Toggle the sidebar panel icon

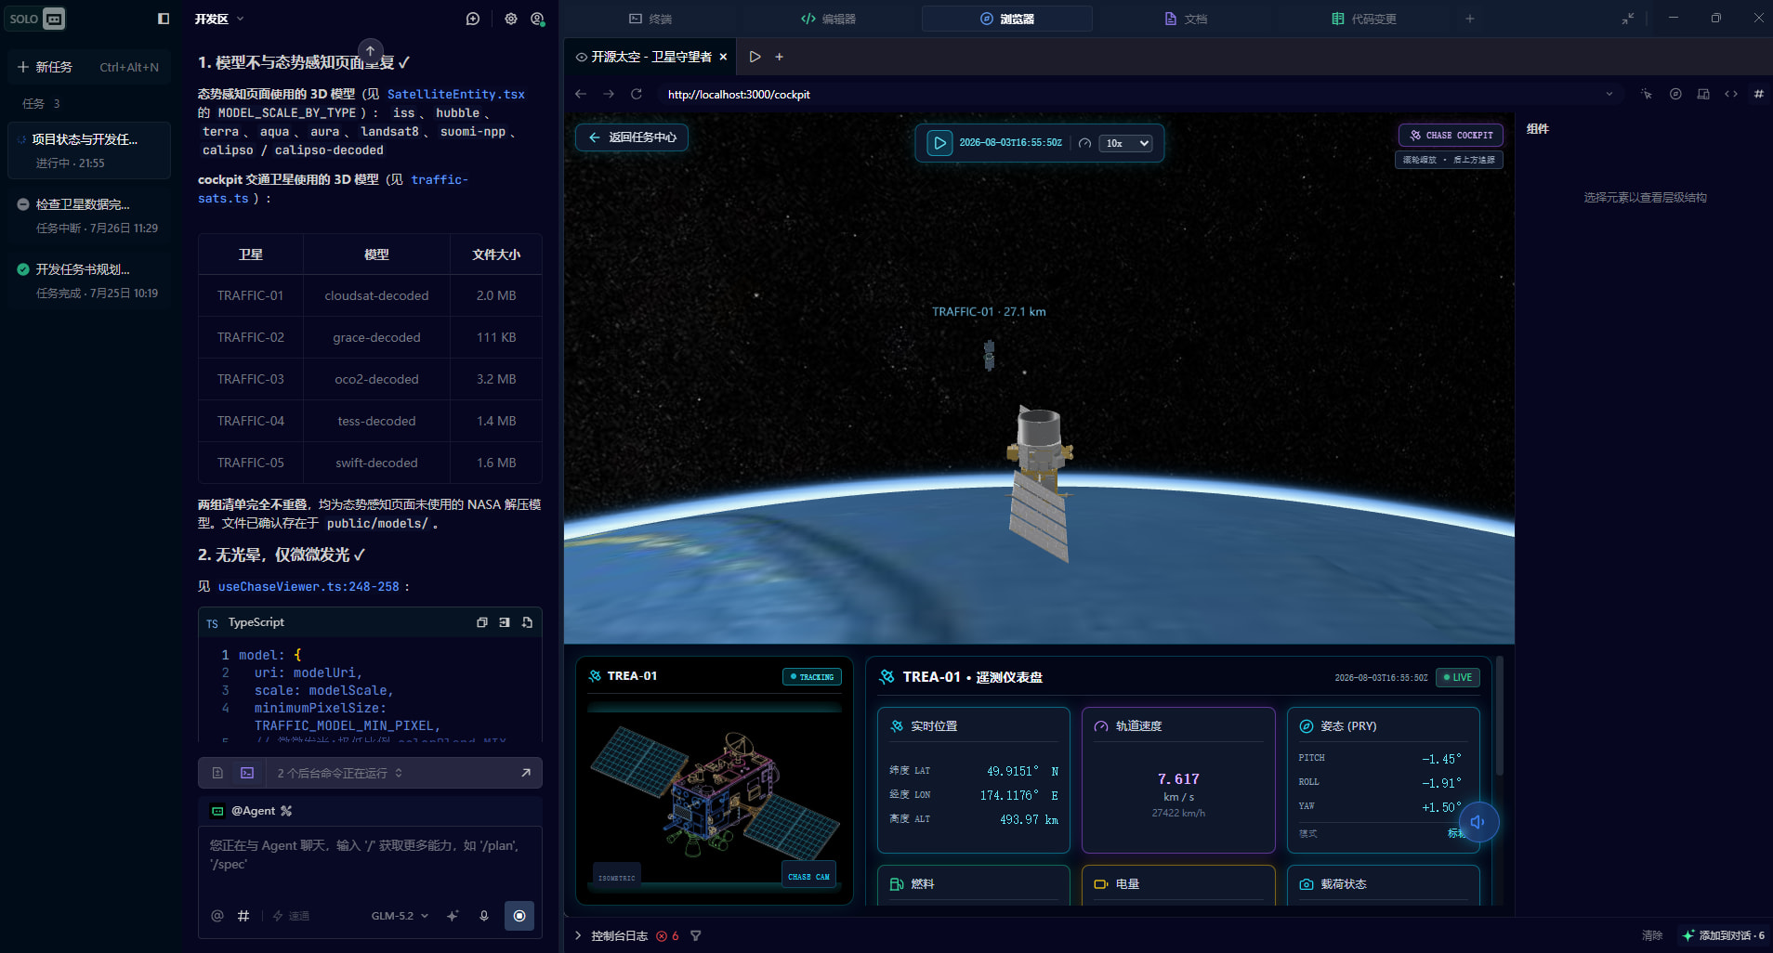click(164, 19)
